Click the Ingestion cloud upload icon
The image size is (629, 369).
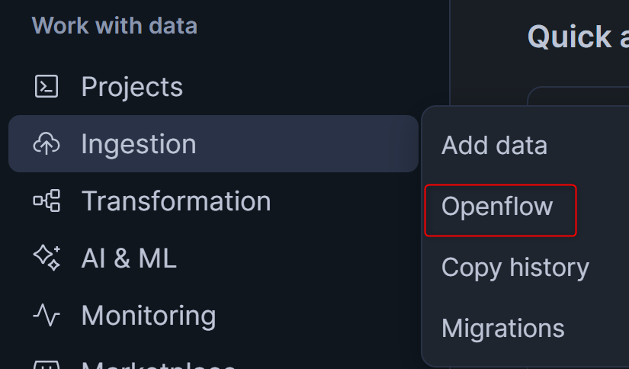click(x=47, y=144)
